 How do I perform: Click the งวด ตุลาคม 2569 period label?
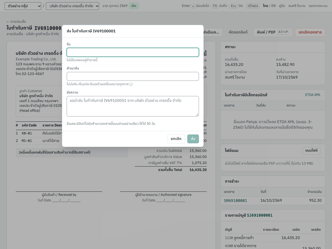tap(115, 6)
